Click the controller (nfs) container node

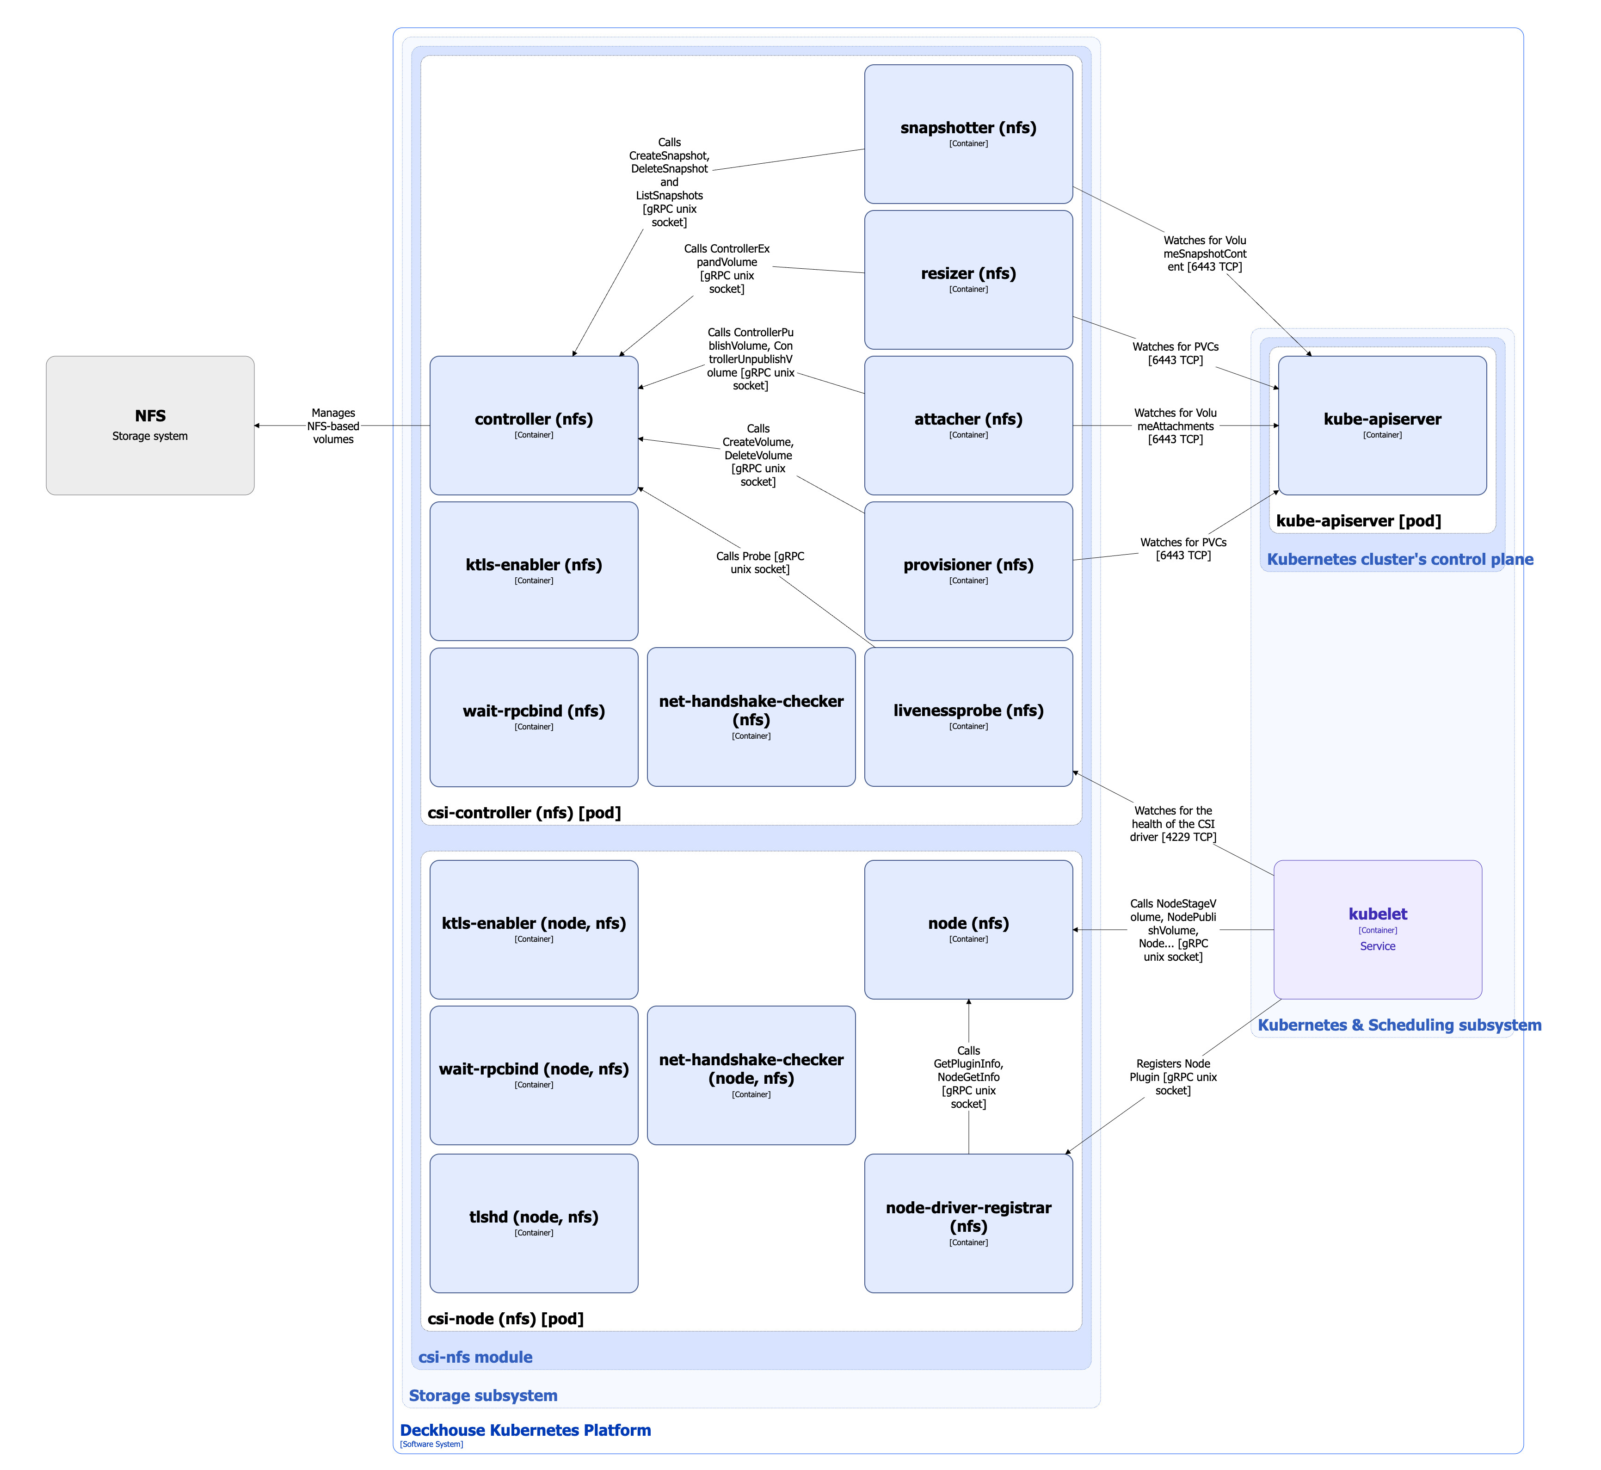point(534,426)
